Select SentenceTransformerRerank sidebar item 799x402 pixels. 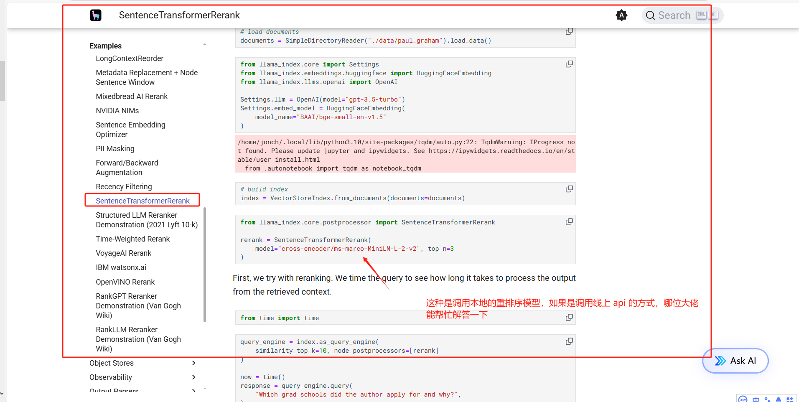142,201
